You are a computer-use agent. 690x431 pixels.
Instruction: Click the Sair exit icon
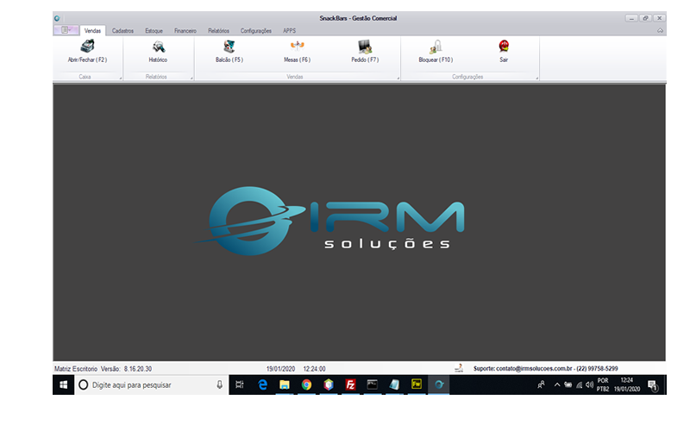504,52
